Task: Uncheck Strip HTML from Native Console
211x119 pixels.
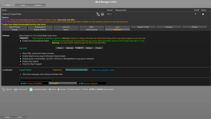Action: pos(20,54)
